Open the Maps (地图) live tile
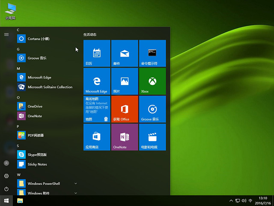Image resolution: width=274 pixels, height=206 pixels. pos(97,109)
